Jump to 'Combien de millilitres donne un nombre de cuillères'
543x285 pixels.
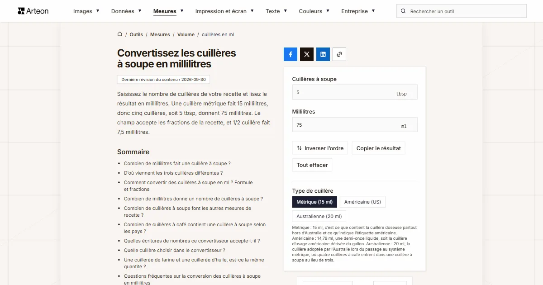tap(194, 199)
